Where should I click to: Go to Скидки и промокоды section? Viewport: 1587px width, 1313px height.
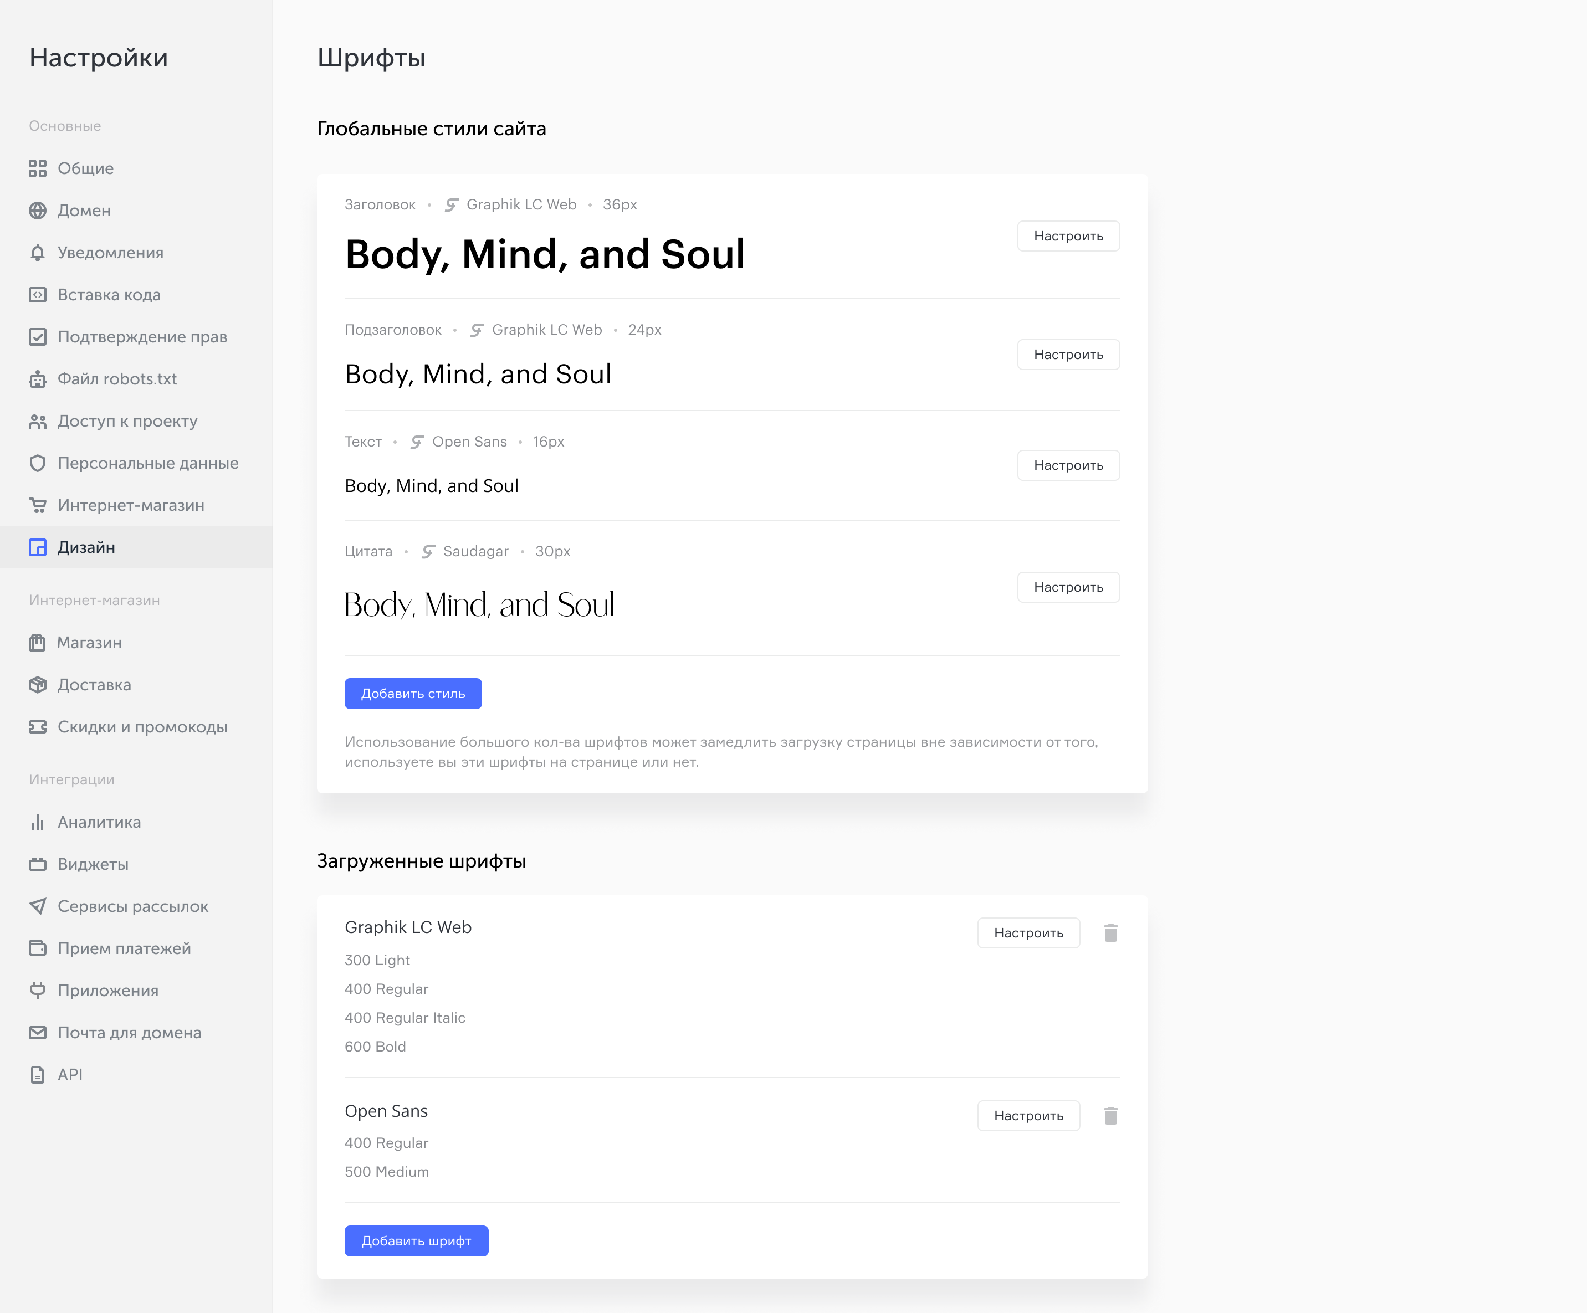[x=142, y=727]
